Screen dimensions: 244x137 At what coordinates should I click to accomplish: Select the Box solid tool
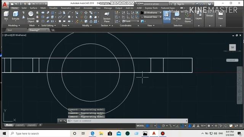pyautogui.click(x=6, y=16)
